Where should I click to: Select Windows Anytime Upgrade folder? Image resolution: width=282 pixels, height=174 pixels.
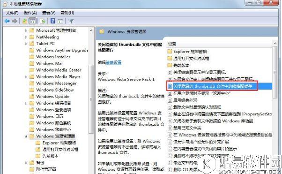62,50
